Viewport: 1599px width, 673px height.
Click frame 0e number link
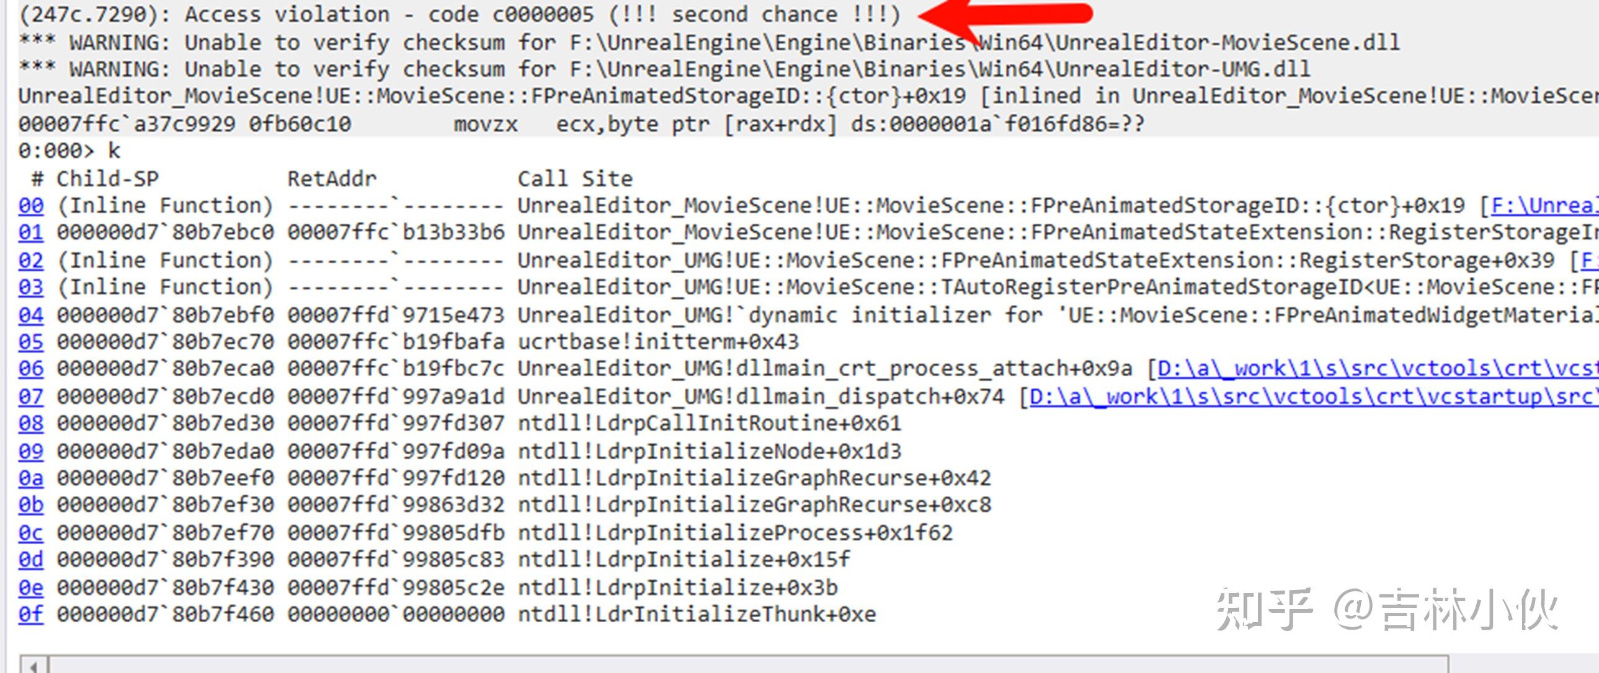(31, 587)
